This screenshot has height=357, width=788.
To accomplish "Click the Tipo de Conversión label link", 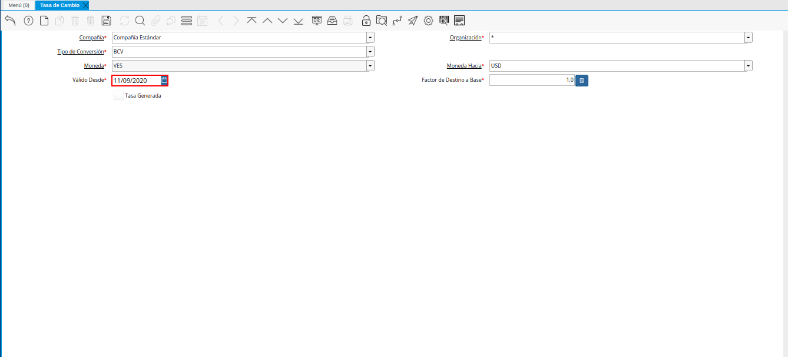I will tap(81, 52).
